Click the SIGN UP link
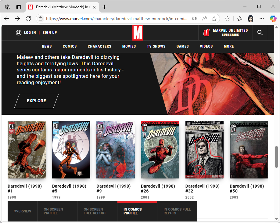Image resolution: width=280 pixels, height=223 pixels. coord(50,33)
